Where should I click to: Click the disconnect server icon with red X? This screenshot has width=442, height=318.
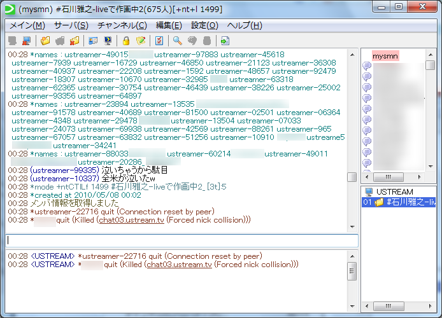tap(26, 41)
